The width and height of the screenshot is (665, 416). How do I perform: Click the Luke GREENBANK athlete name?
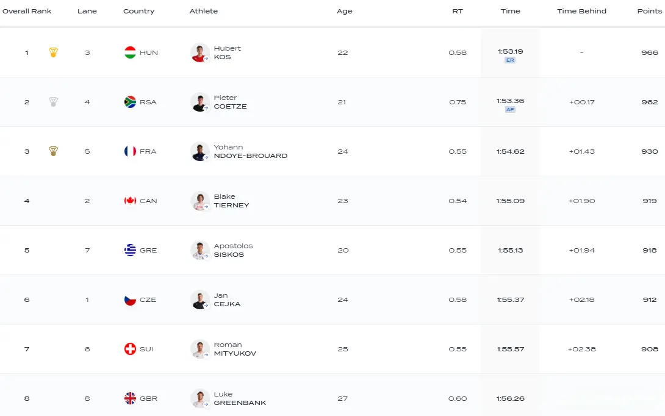click(240, 398)
